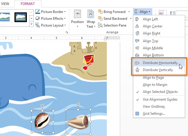Viewport: 188px width, 136px height.
Task: Switch to the FORMAT tab
Action: (28, 4)
